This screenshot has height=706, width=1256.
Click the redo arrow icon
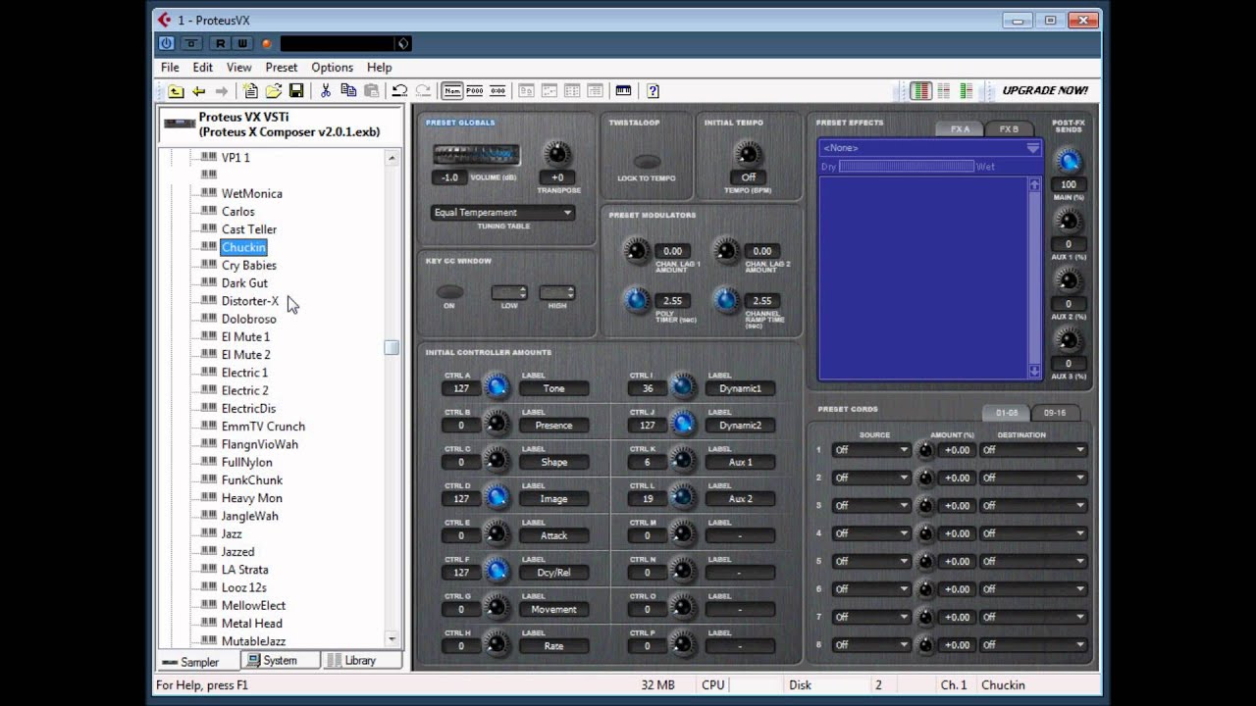point(423,91)
